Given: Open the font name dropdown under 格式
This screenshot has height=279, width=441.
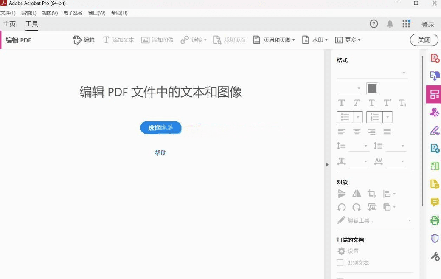Looking at the screenshot, I should point(372,73).
